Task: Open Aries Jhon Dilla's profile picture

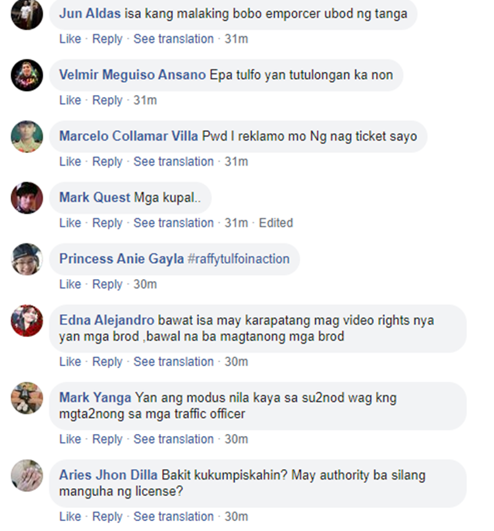Action: point(27,476)
